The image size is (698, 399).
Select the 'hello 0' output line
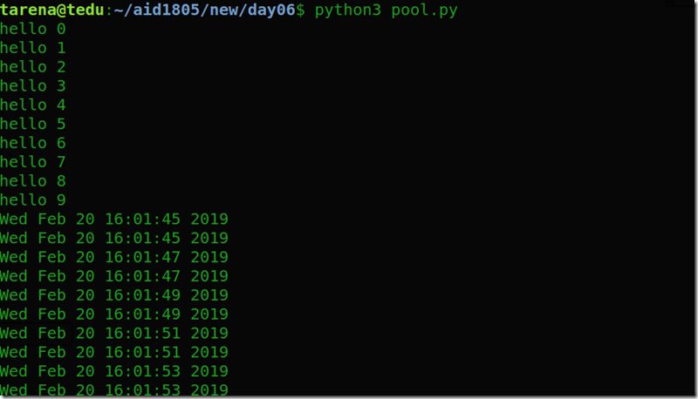tap(33, 29)
